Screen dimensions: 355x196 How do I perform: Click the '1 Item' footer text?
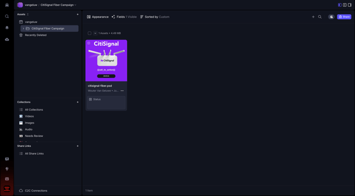click(89, 191)
